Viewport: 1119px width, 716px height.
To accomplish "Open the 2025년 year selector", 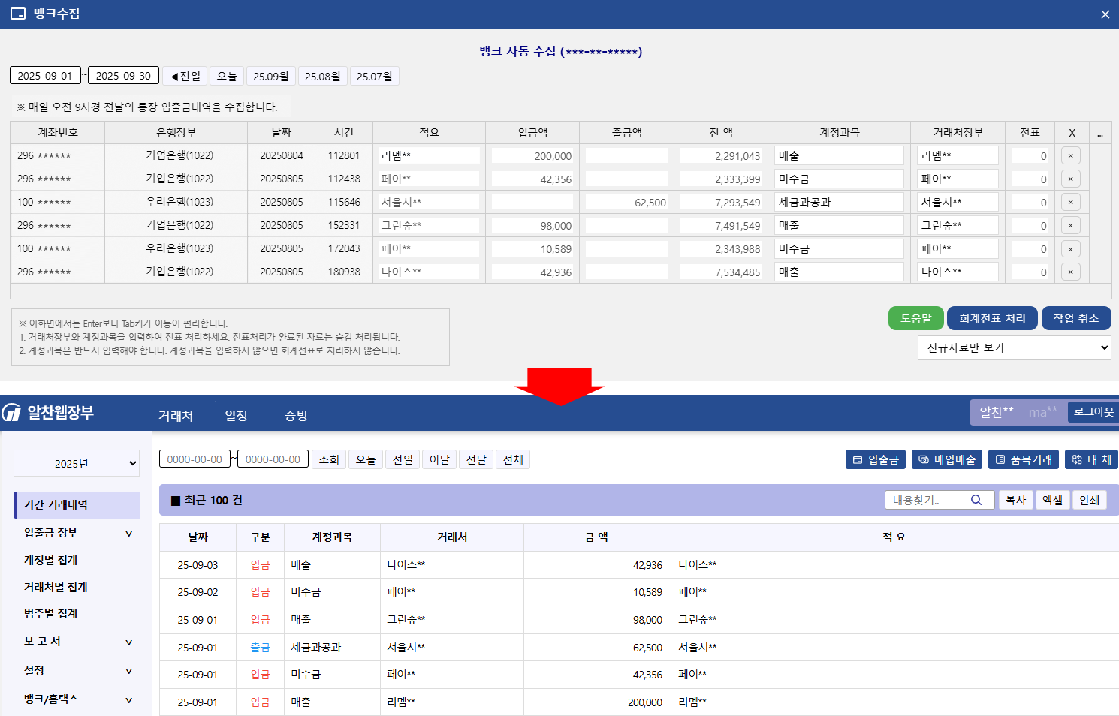I will tap(77, 463).
